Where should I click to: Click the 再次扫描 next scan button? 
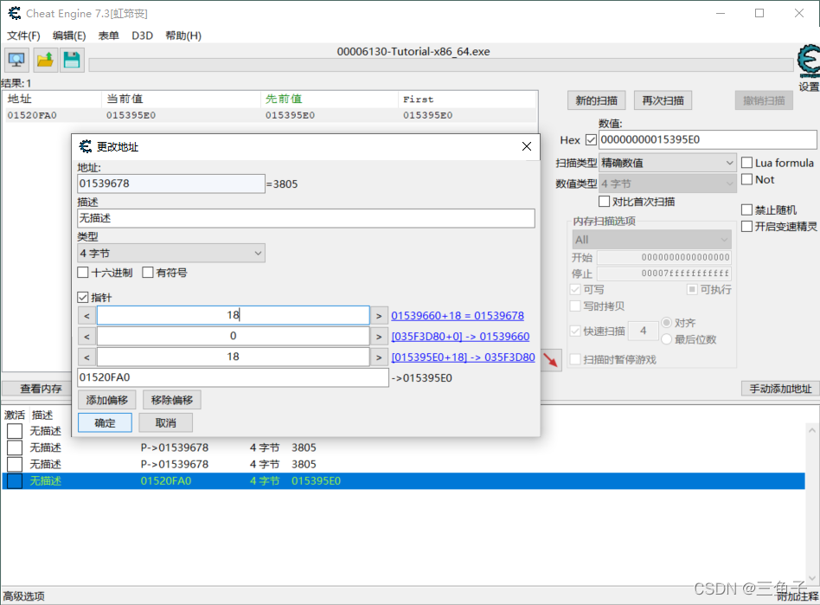663,100
